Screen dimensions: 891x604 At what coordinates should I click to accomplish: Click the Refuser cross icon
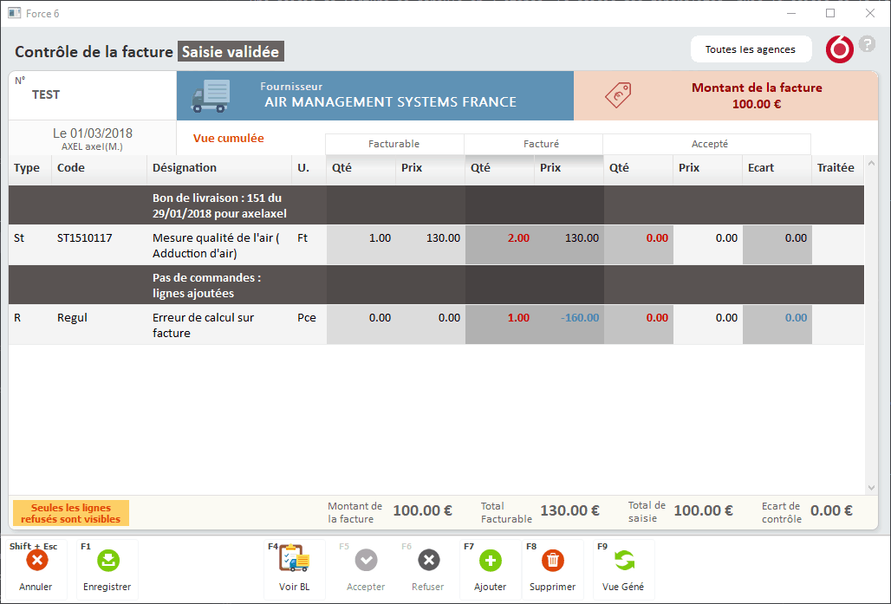point(429,561)
